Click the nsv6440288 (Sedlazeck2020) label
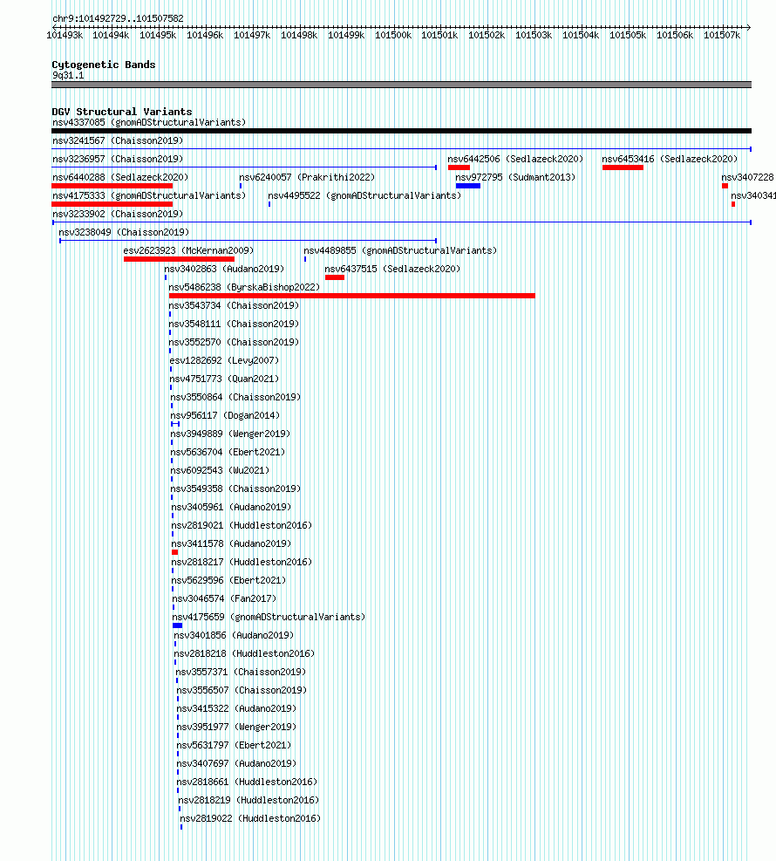This screenshot has height=861, width=776. coord(120,177)
